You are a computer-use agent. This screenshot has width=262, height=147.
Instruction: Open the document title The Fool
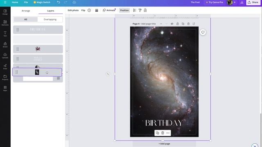195,2
